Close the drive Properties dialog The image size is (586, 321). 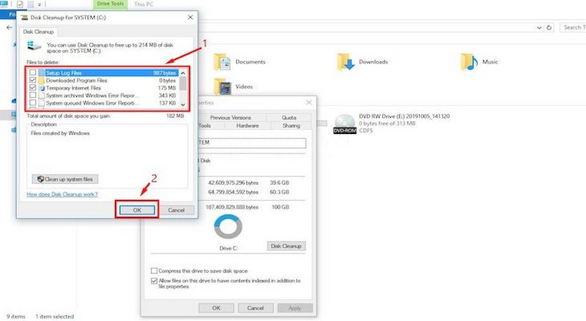point(308,102)
